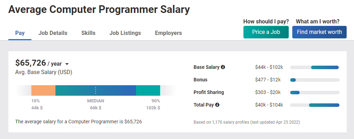Click the Bonus range bar
This screenshot has width=354, height=139.
tap(315, 80)
